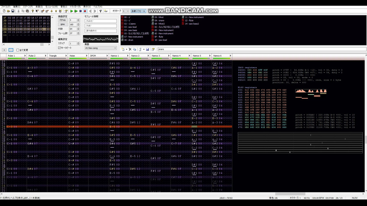
Task: Open module properties toolbar icon
Action: [67, 11]
